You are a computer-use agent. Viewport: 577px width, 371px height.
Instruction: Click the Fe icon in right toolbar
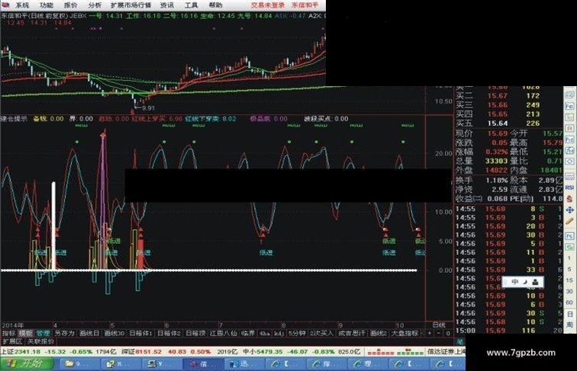pos(569,106)
